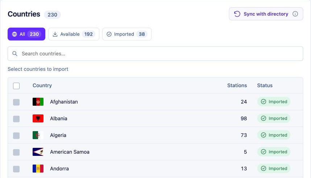
Task: Click the Albania country name
Action: pos(59,118)
